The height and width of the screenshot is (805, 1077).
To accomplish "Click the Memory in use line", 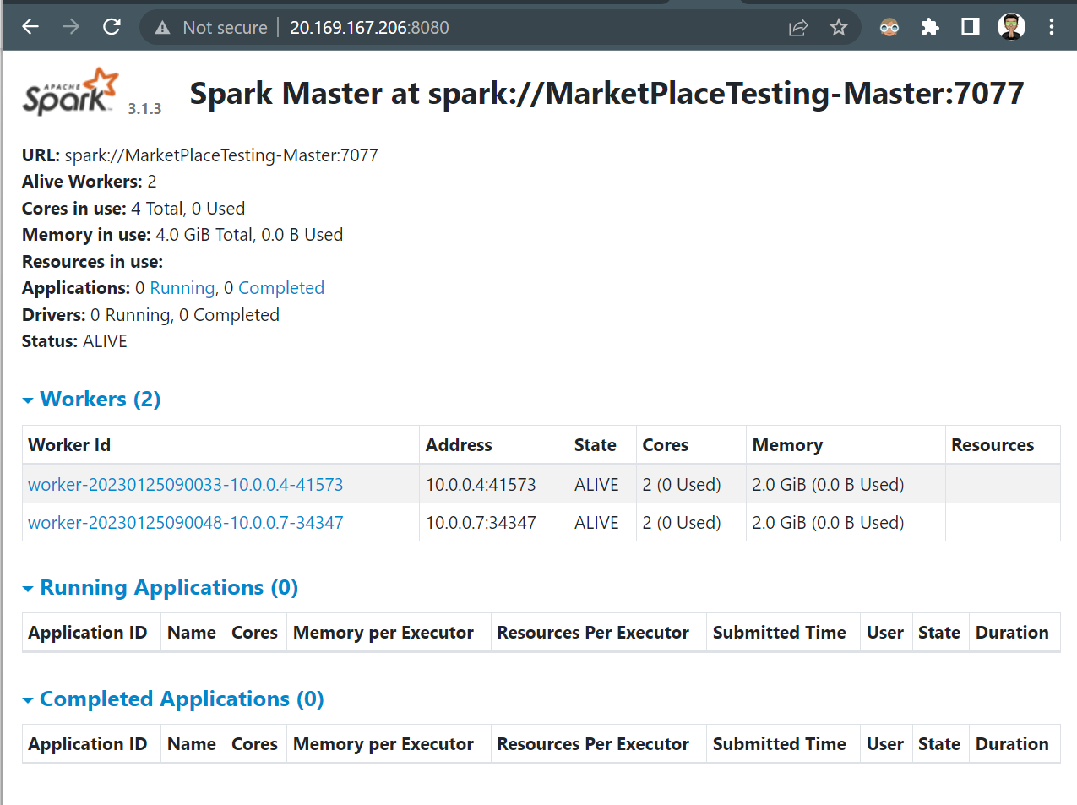I will point(182,235).
